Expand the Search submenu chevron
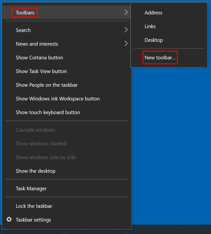Screen dimensions: 211x234 point(126,30)
